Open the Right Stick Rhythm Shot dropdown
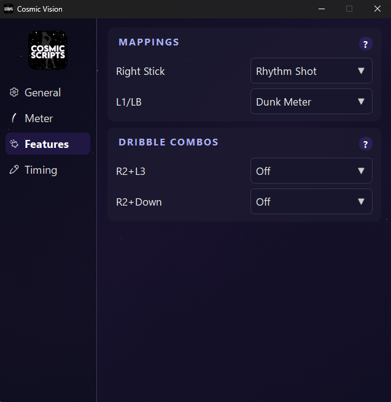Image resolution: width=391 pixels, height=402 pixels. 311,71
